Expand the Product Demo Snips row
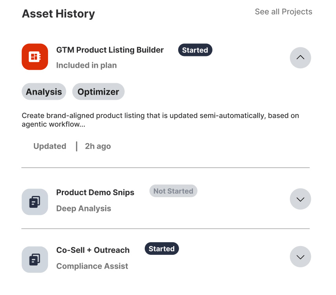Viewport: 336px width, 295px height. click(x=300, y=199)
